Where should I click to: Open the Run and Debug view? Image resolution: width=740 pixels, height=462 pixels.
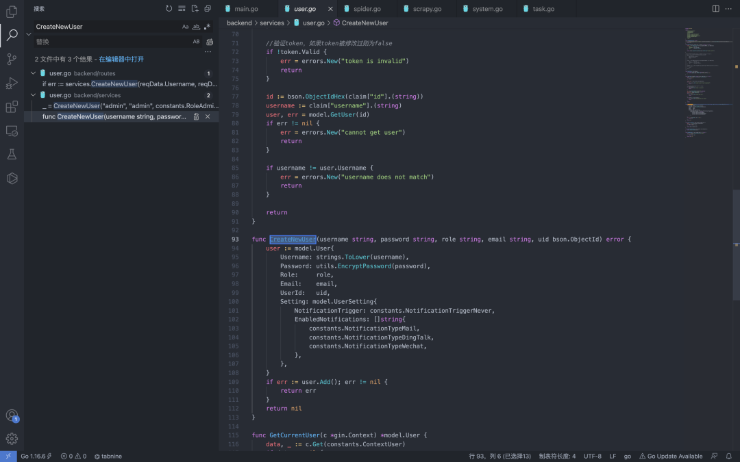tap(12, 83)
